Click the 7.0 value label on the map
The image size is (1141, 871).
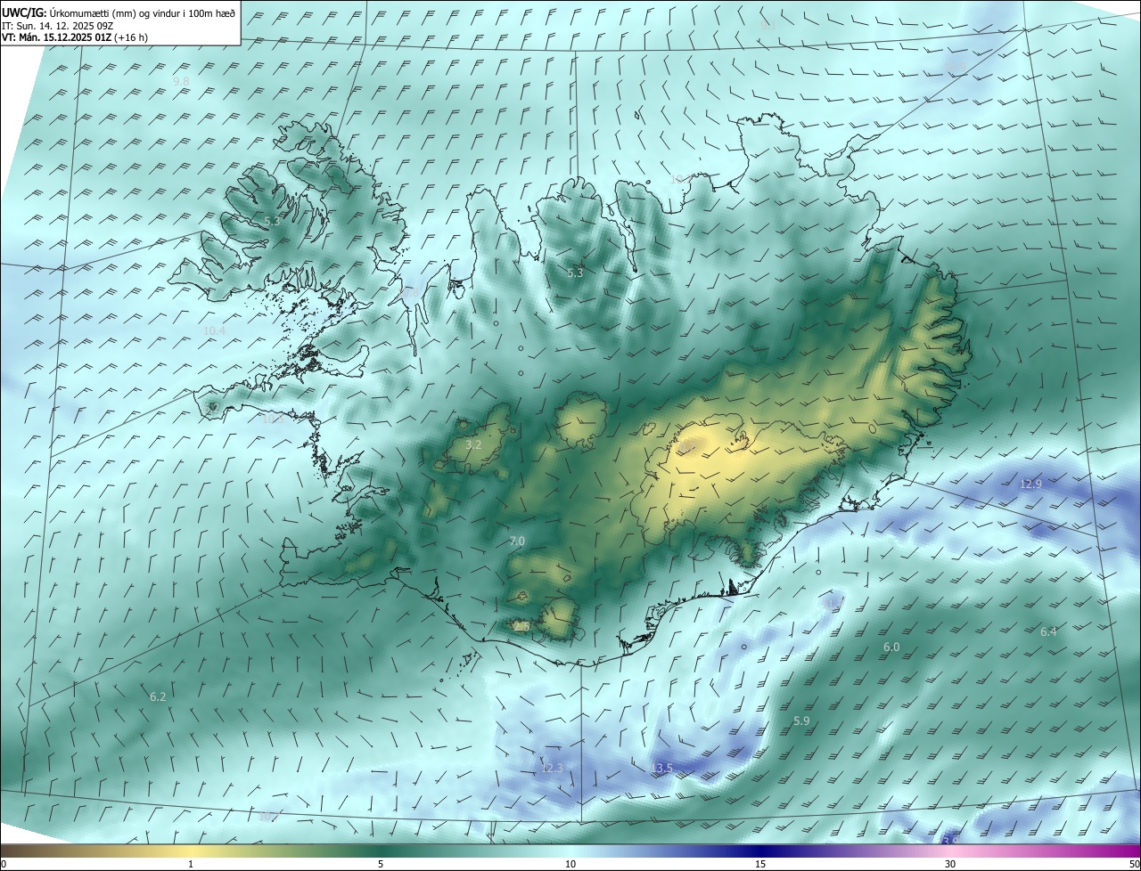[517, 541]
